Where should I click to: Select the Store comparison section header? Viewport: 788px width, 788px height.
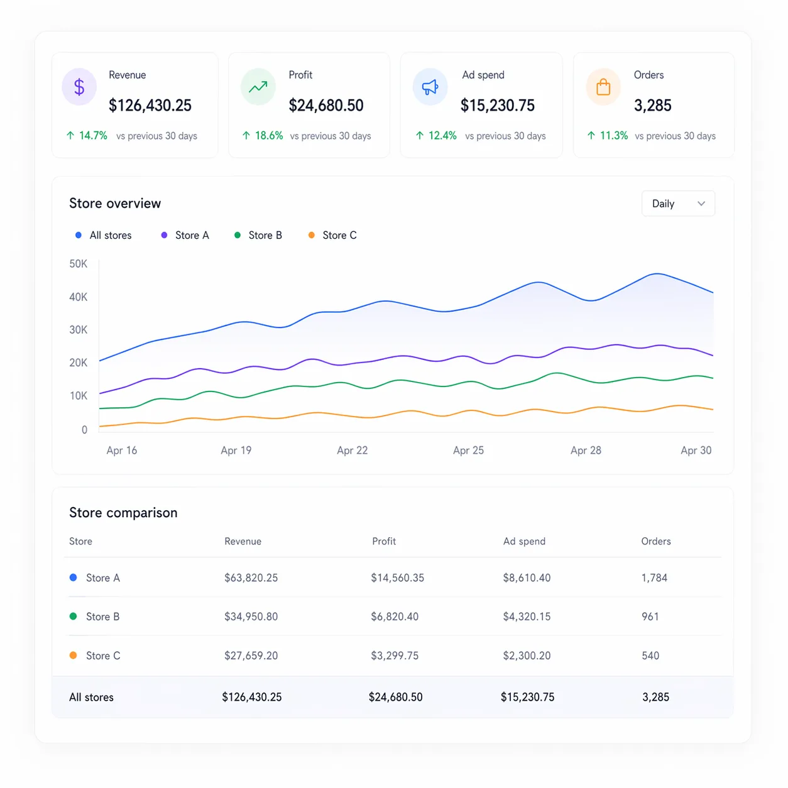(x=123, y=512)
